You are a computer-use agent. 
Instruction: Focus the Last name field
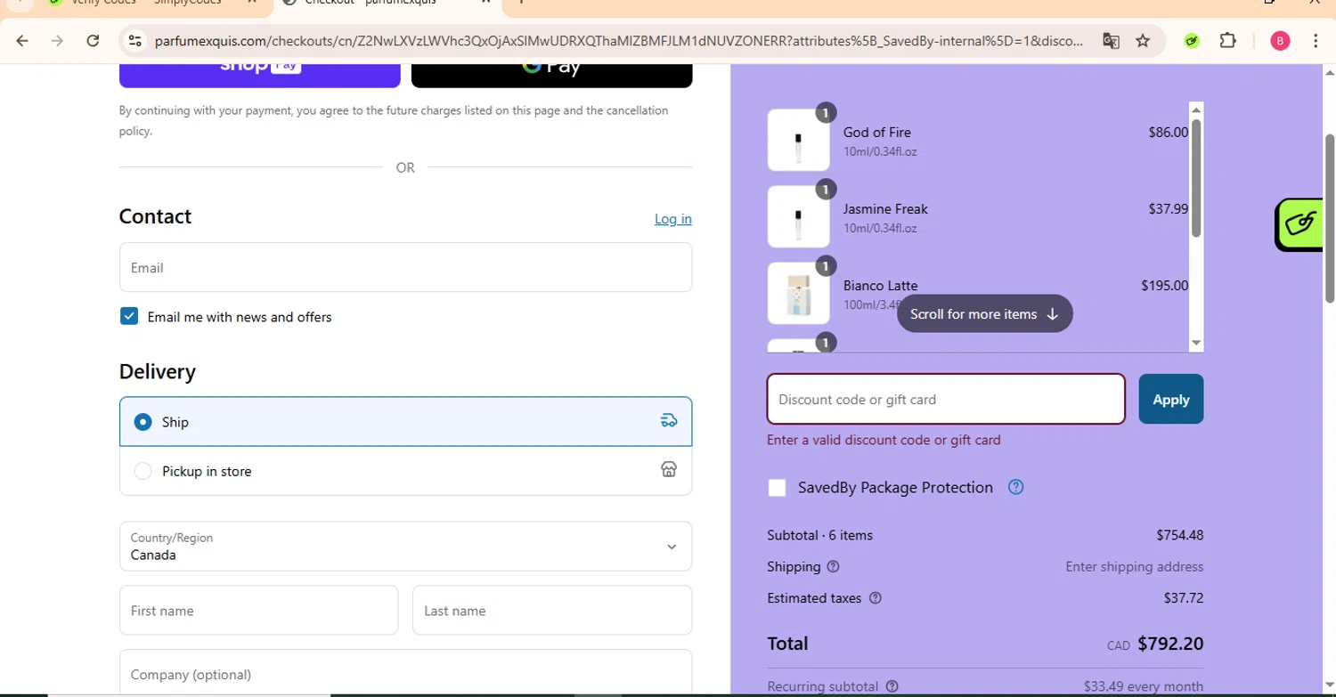click(x=552, y=611)
